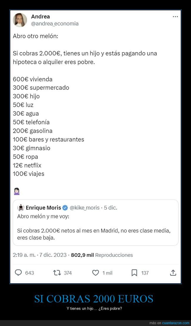
Task: Click the shrugging woman emoji
Action: 17,192
